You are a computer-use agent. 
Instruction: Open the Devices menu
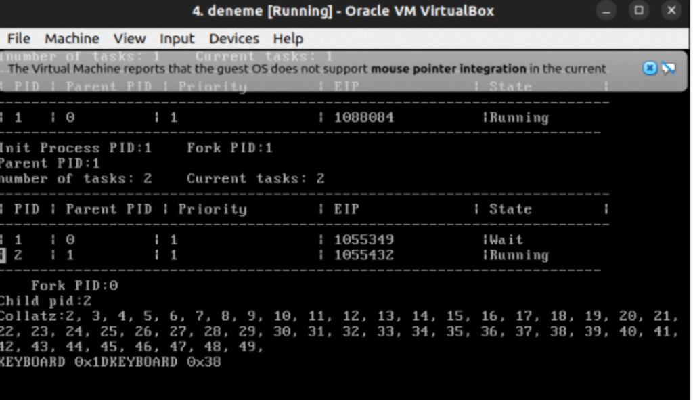click(x=233, y=39)
